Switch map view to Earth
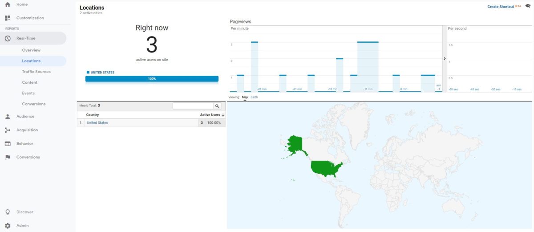534x232 pixels. [x=254, y=97]
